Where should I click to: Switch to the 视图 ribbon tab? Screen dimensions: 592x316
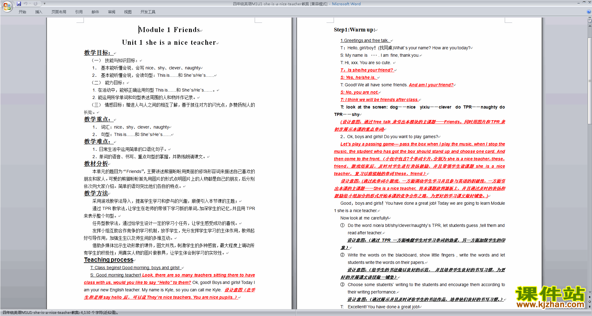coord(128,12)
